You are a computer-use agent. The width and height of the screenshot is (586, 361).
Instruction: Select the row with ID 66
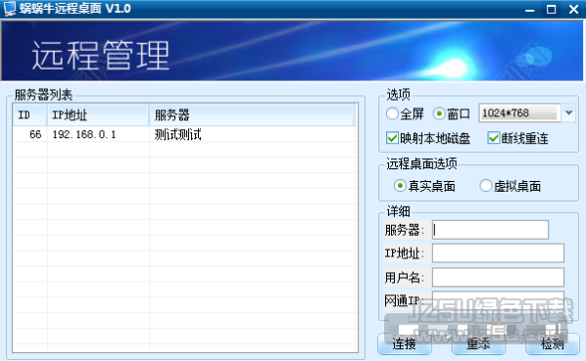tap(184, 134)
